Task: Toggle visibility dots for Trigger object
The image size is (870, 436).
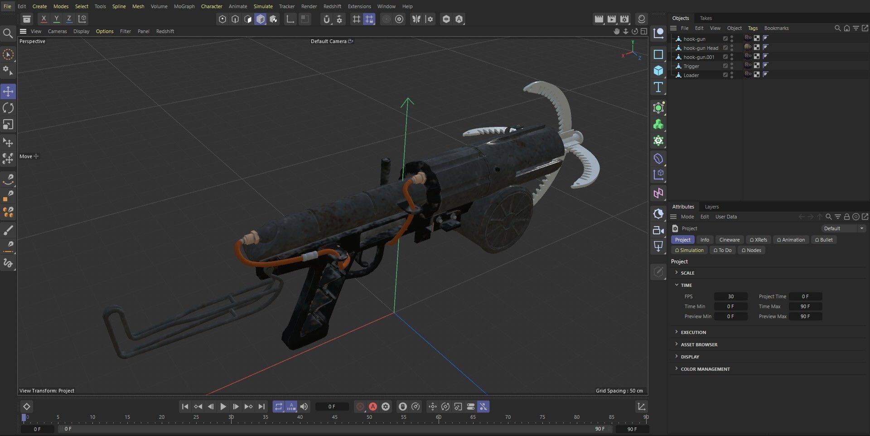Action: click(x=732, y=66)
